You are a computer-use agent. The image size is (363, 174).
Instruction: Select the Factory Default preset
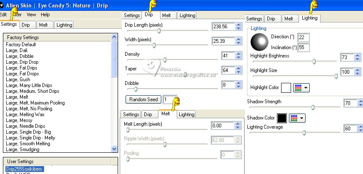(x=21, y=45)
